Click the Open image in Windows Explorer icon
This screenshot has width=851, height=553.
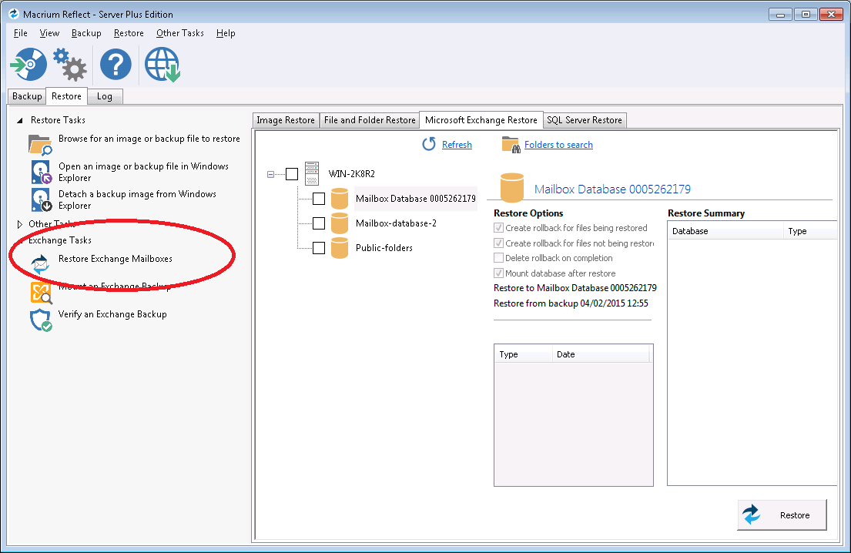pos(40,172)
